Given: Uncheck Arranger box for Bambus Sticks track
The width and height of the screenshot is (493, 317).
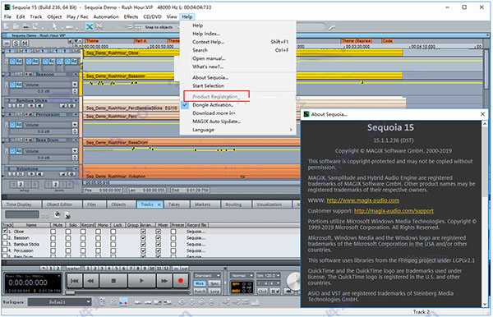Looking at the screenshot, I should coord(143,244).
